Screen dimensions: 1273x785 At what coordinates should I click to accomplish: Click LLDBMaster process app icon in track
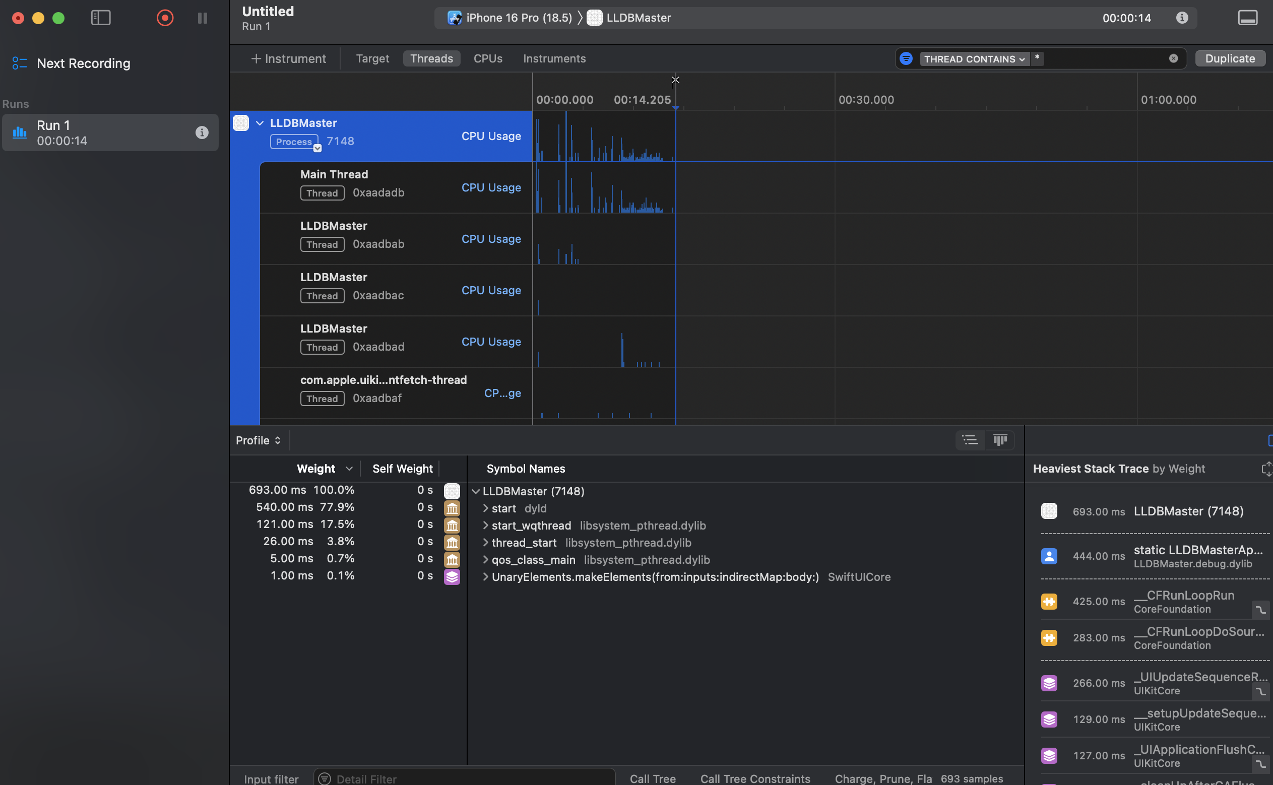pyautogui.click(x=241, y=123)
